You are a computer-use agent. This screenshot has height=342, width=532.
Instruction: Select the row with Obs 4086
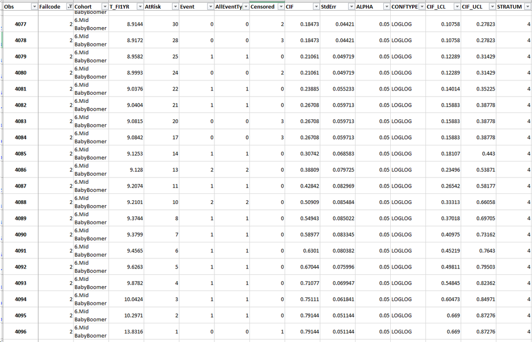(x=266, y=170)
